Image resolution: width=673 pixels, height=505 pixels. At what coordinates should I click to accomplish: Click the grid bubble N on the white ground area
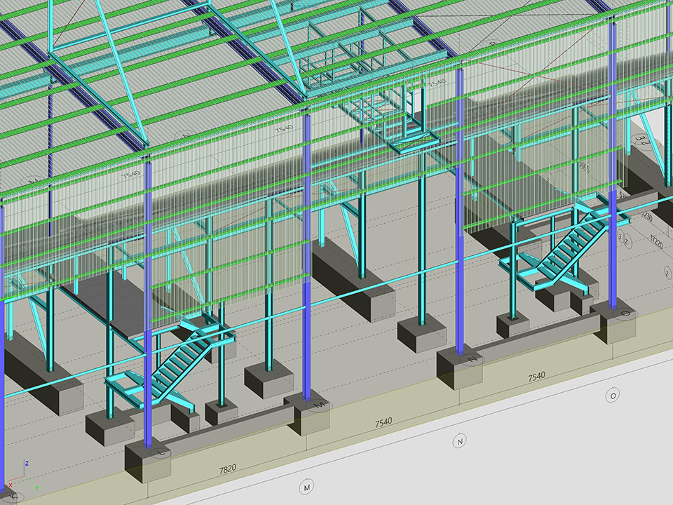coord(460,441)
